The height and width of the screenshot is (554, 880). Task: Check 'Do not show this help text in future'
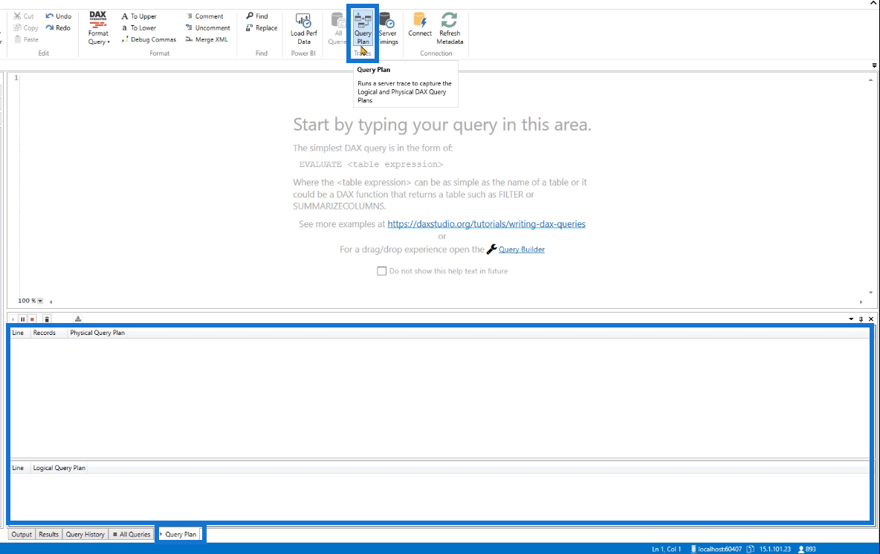coord(381,271)
